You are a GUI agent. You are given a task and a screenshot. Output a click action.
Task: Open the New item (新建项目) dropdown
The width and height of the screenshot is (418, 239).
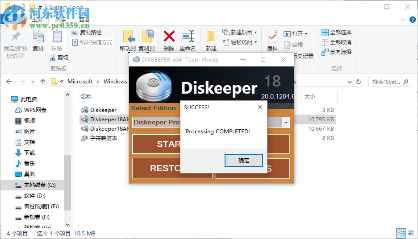240,33
